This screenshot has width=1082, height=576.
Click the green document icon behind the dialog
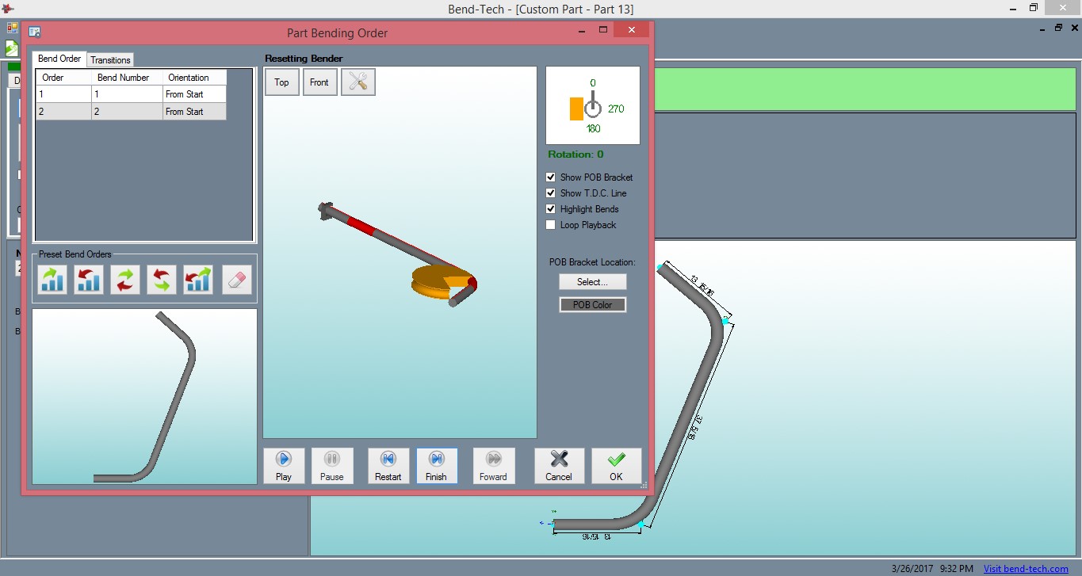coord(11,48)
